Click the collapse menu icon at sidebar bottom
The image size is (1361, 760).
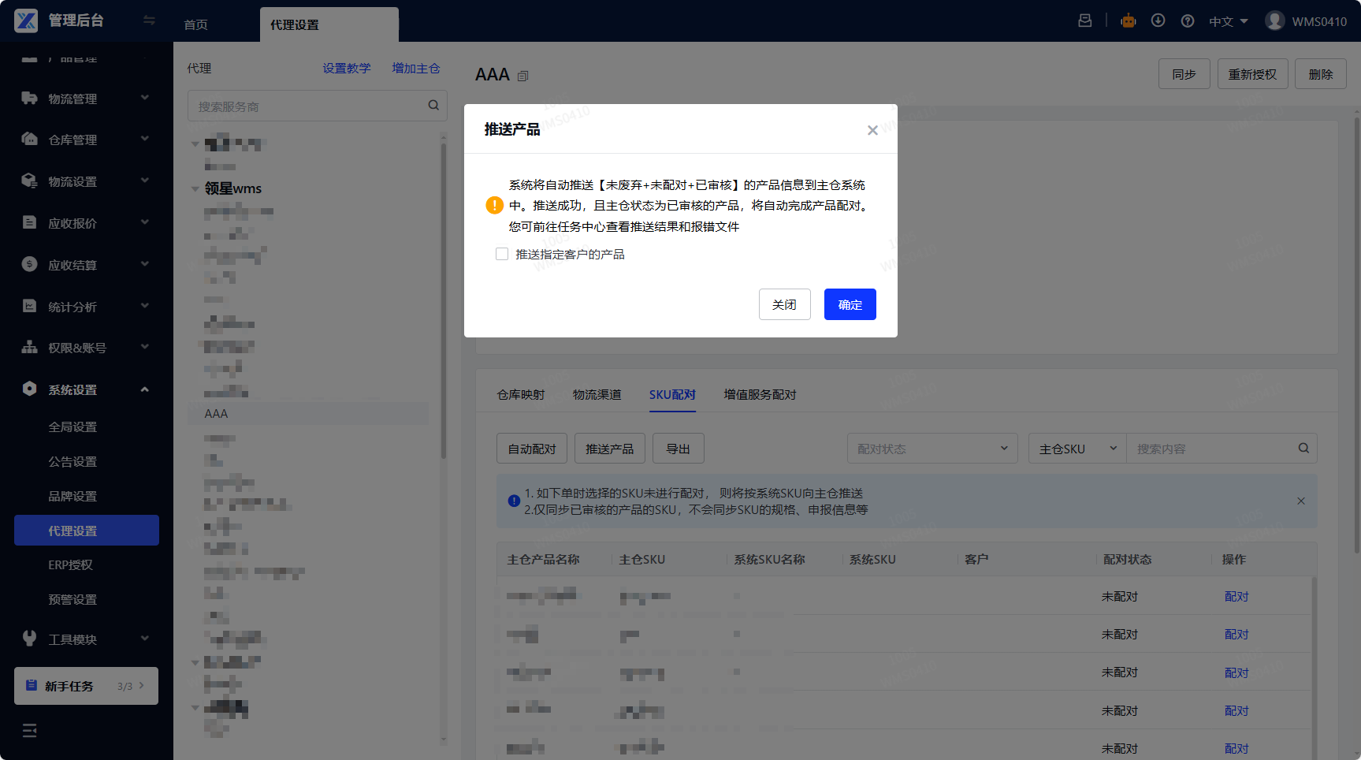coord(30,731)
